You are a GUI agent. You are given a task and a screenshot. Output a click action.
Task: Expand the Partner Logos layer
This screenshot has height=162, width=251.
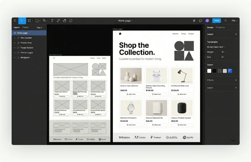click(15, 53)
